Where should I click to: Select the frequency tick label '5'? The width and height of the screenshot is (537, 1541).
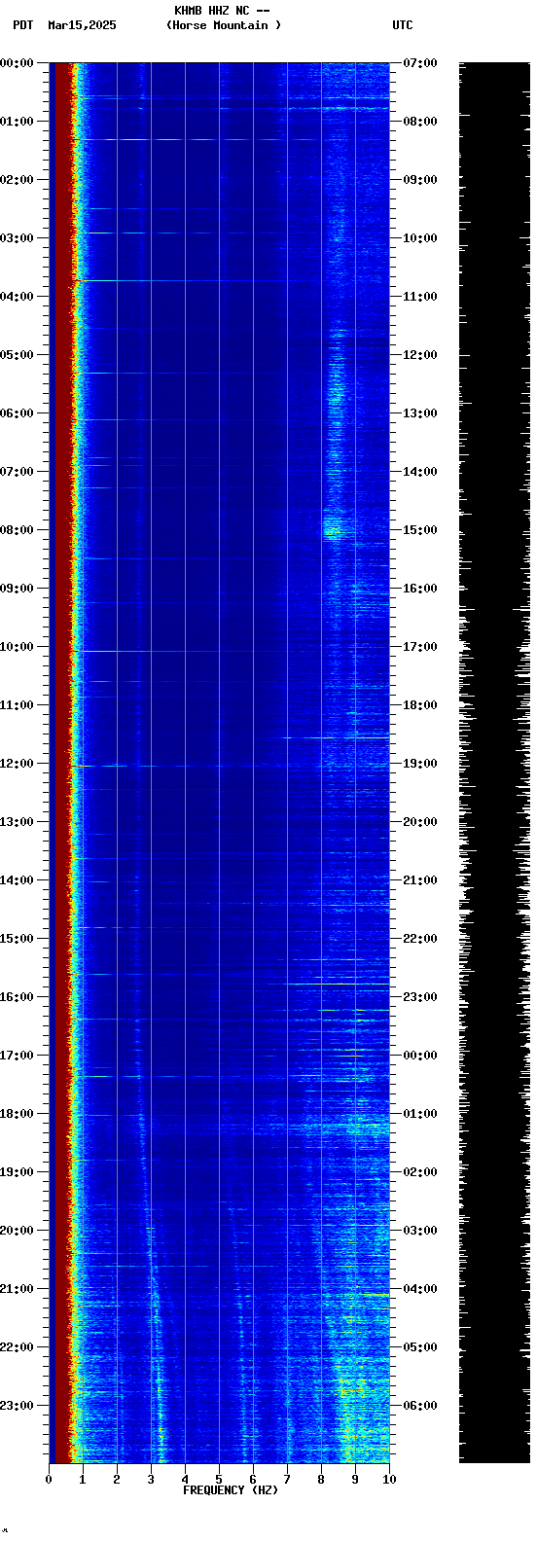[x=219, y=1480]
